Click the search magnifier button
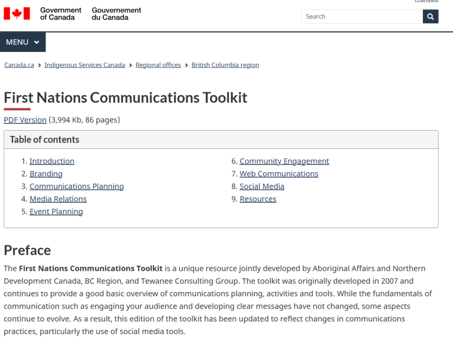The height and width of the screenshot is (344, 453). click(431, 17)
